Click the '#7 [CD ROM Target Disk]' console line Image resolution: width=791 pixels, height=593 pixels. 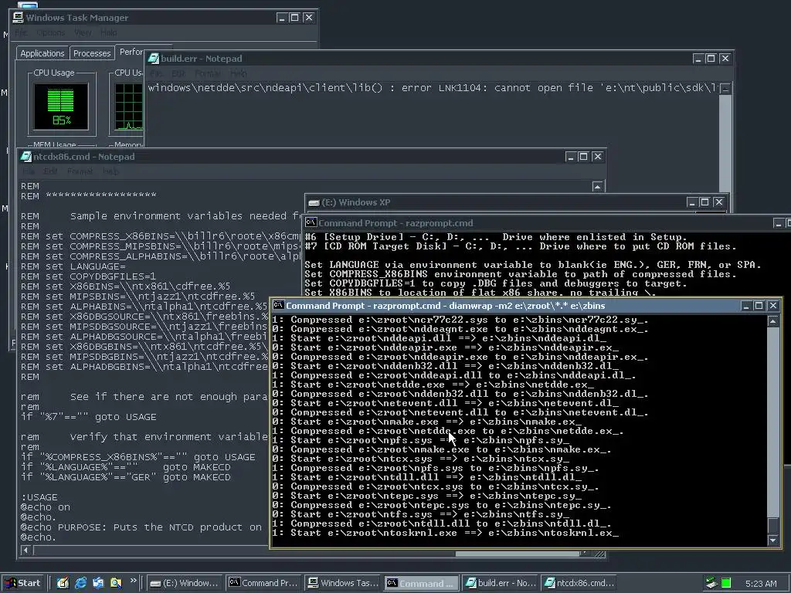click(521, 246)
